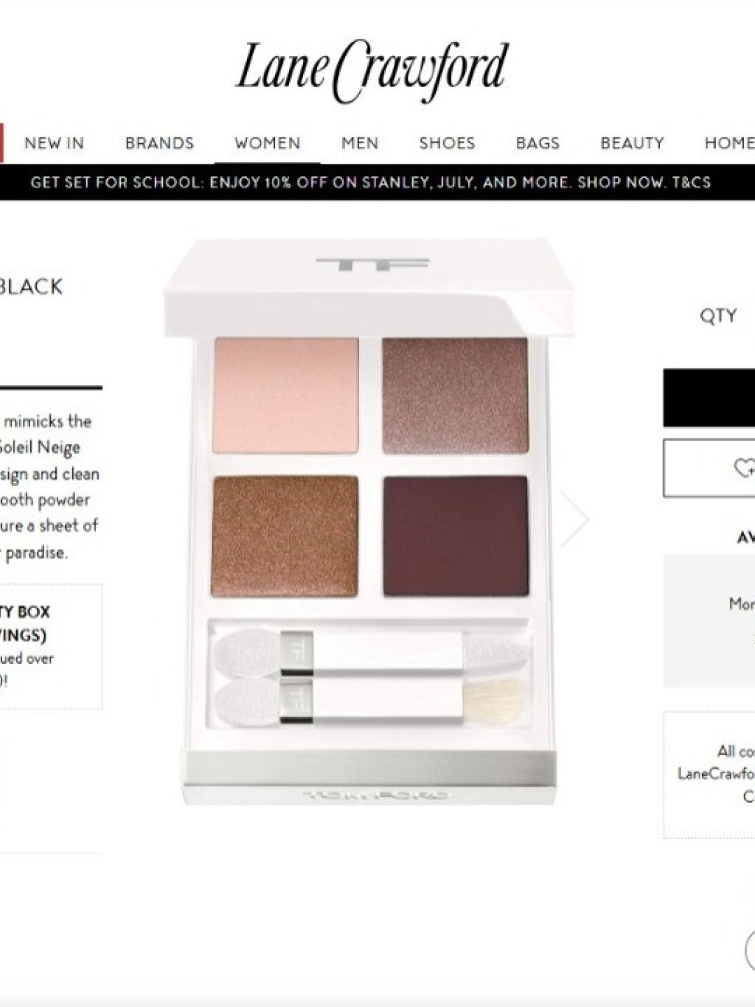Viewport: 755px width, 1007px height.
Task: Show the next product image with the right arrow
Action: coord(574,519)
